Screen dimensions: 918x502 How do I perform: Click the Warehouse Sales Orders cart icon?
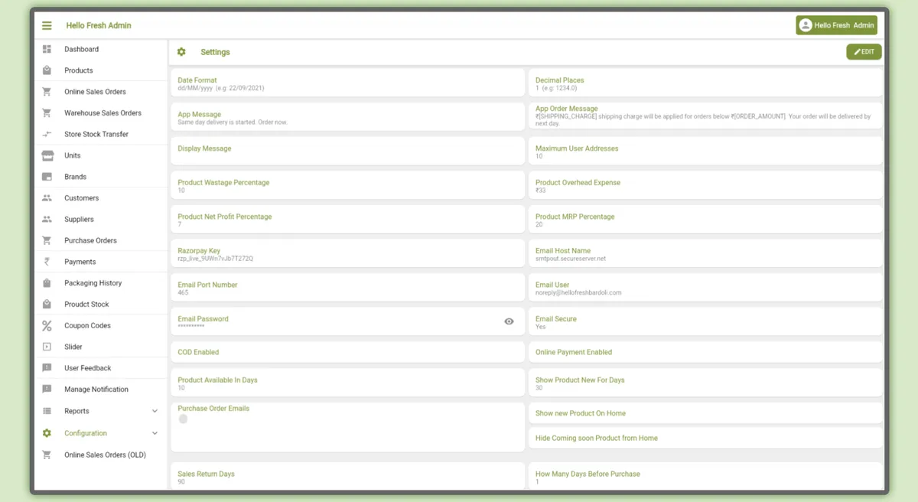click(47, 113)
